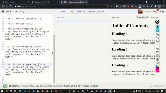Click the camera screenshot tool

click(x=157, y=59)
